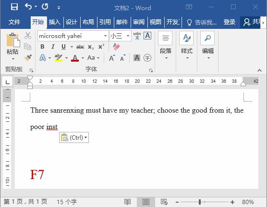267x207 pixels.
Task: Apply yellow text highlight color
Action: coord(59,58)
